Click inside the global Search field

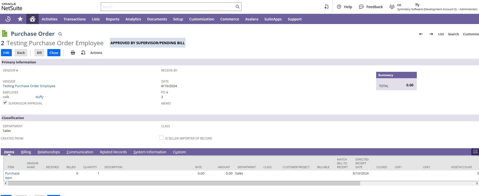coord(168,7)
